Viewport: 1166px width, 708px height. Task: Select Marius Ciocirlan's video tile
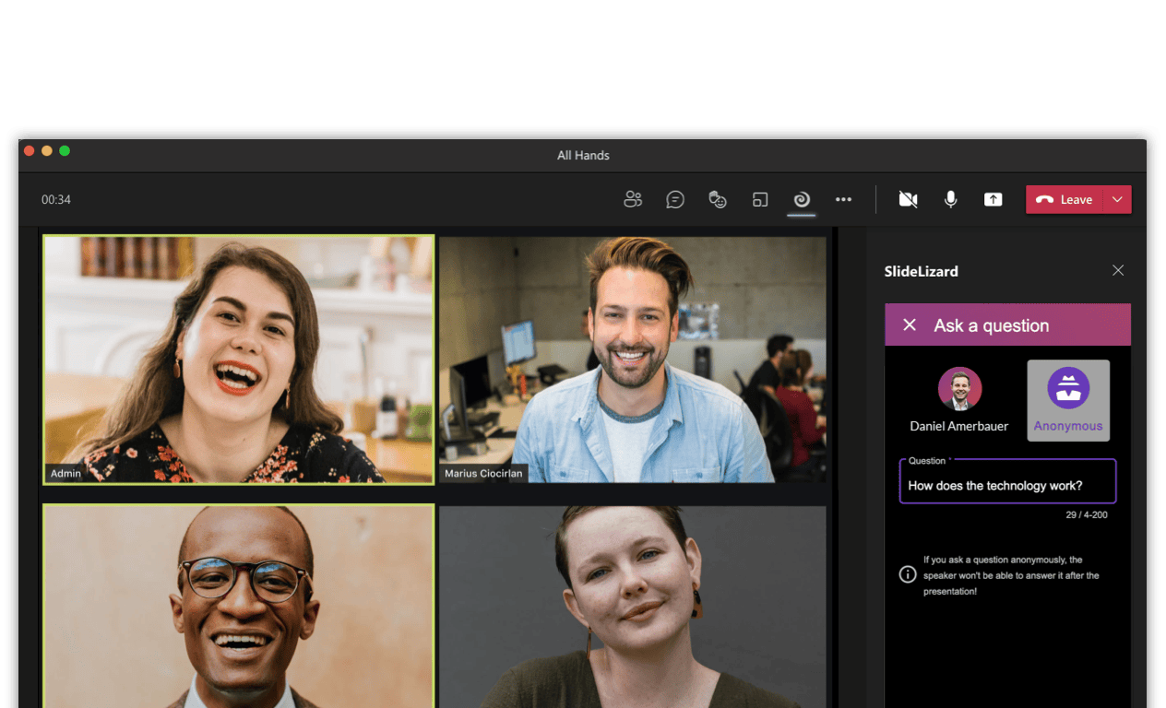[633, 360]
